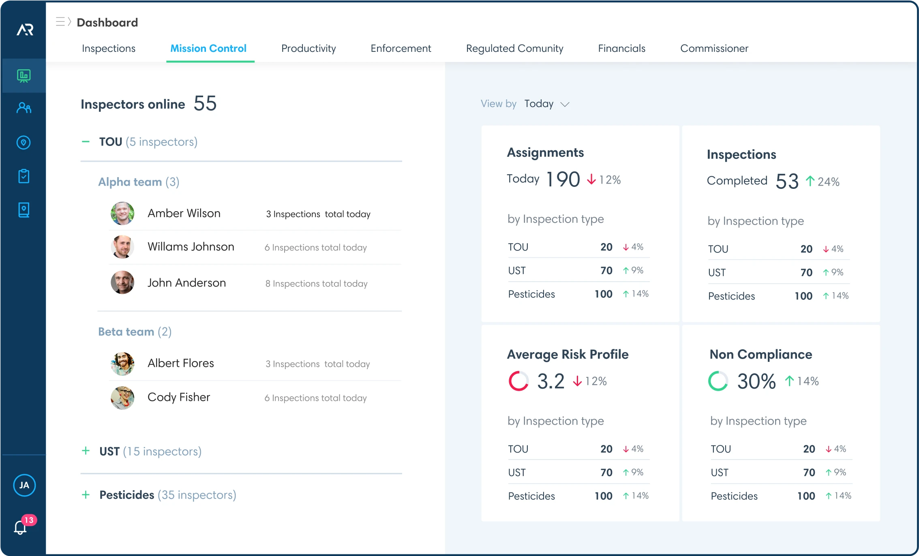Click the AR logo in the sidebar

coord(24,30)
